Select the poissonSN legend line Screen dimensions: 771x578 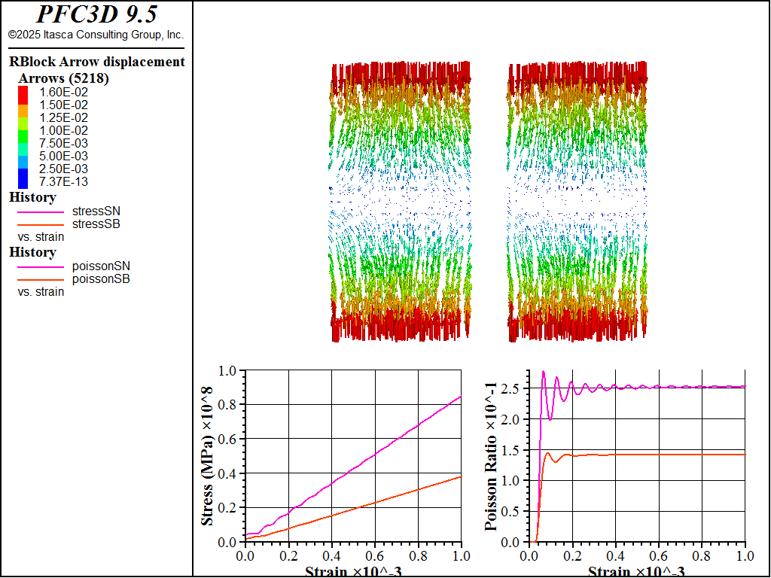tap(41, 267)
